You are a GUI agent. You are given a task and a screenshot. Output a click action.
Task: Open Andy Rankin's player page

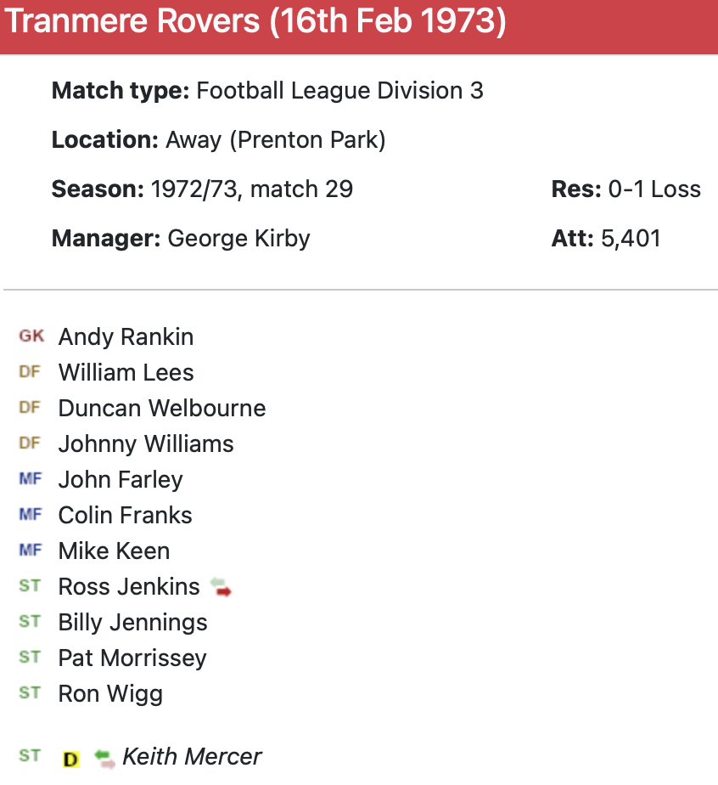click(x=126, y=337)
